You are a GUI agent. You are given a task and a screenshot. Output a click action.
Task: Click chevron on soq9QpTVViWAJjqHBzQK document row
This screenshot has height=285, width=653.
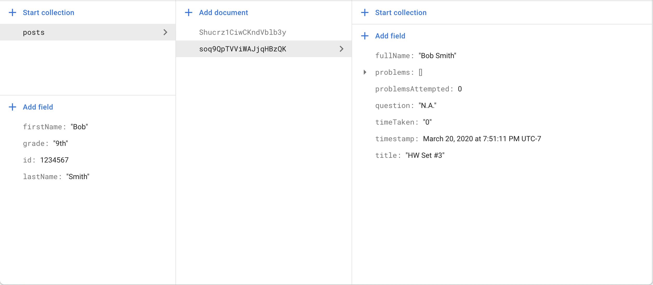[341, 49]
